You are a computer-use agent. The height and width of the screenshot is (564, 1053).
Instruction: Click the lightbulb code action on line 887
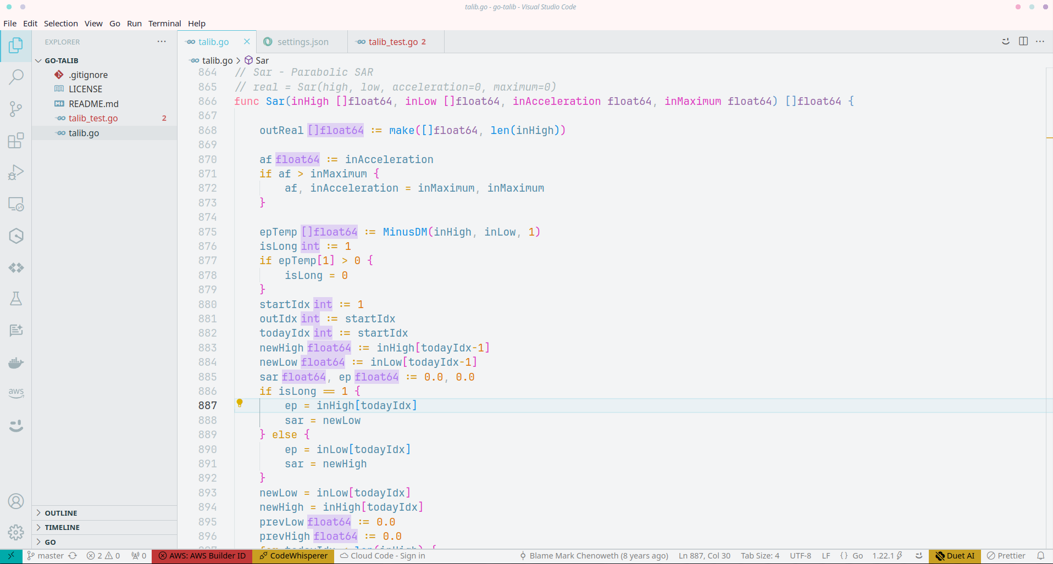(240, 403)
